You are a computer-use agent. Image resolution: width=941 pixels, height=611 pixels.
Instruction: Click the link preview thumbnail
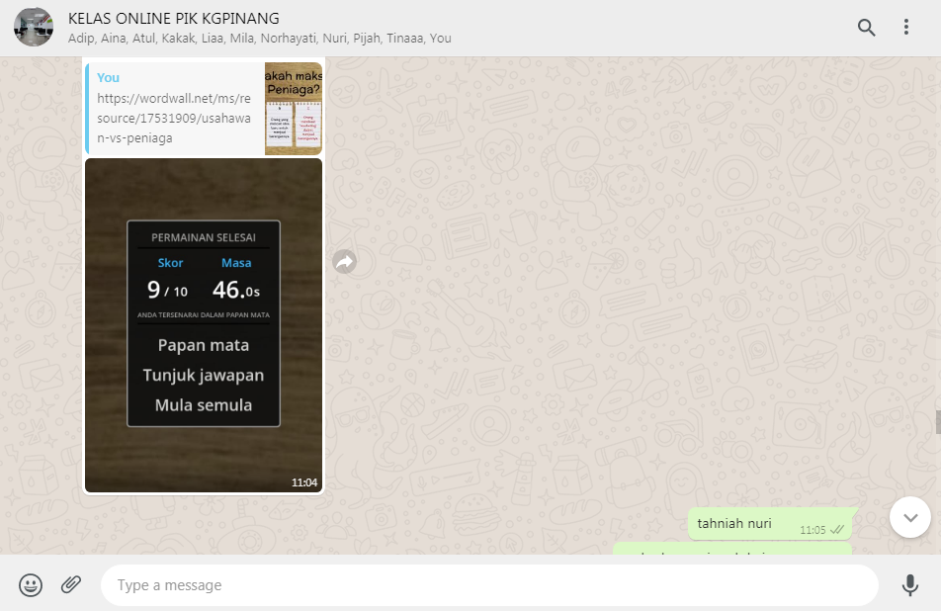tap(294, 109)
